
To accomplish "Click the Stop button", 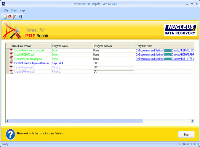I will click(186, 135).
